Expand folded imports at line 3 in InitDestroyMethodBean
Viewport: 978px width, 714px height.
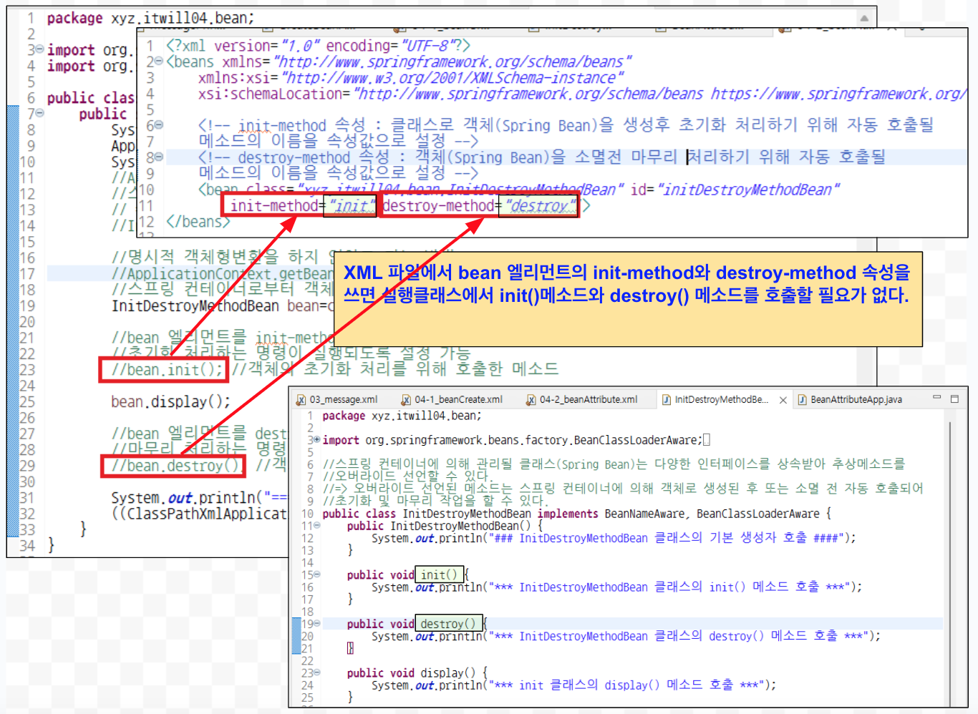(x=316, y=440)
